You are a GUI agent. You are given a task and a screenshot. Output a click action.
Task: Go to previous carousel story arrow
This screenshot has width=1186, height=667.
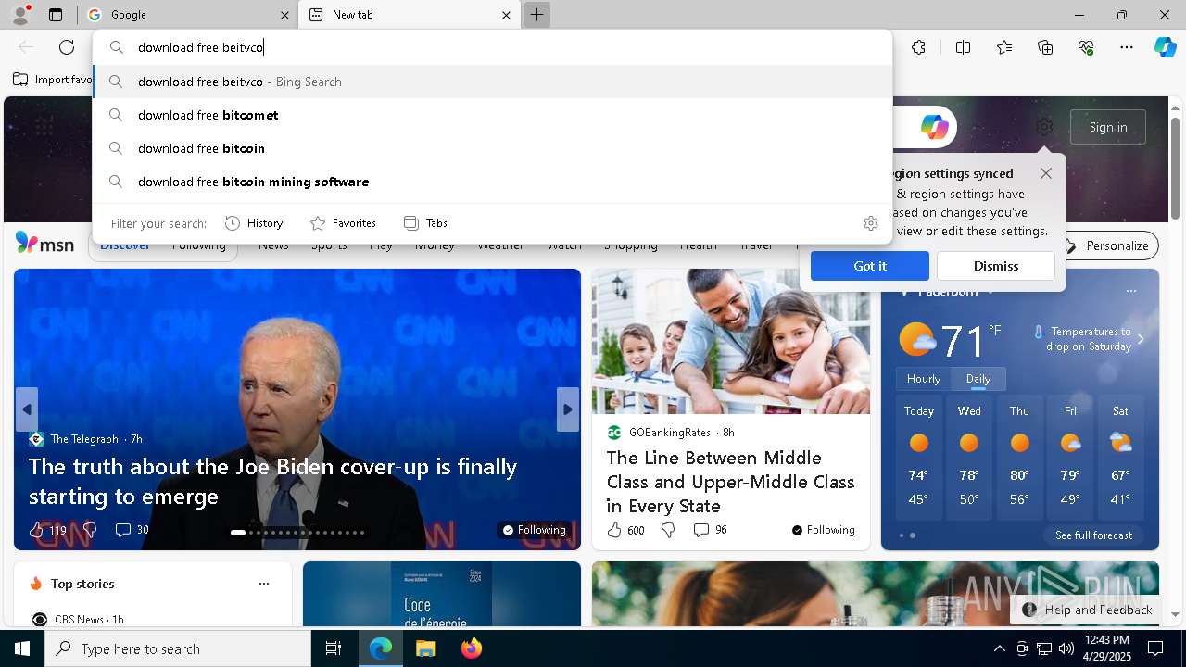click(x=27, y=409)
